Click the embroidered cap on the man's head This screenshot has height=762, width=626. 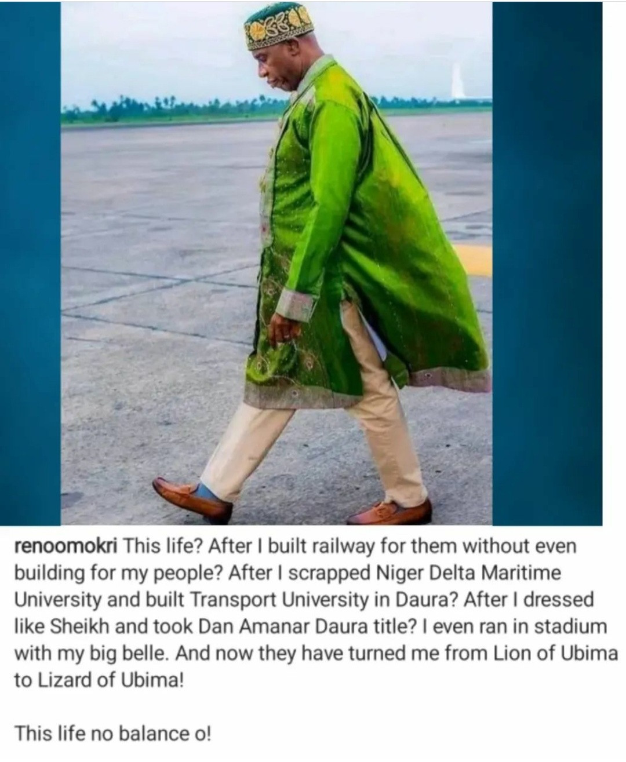[278, 26]
